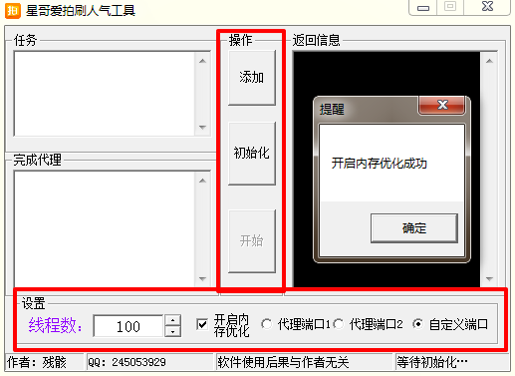
Task: Select the 代理端口2 radio button
Action: (x=339, y=324)
